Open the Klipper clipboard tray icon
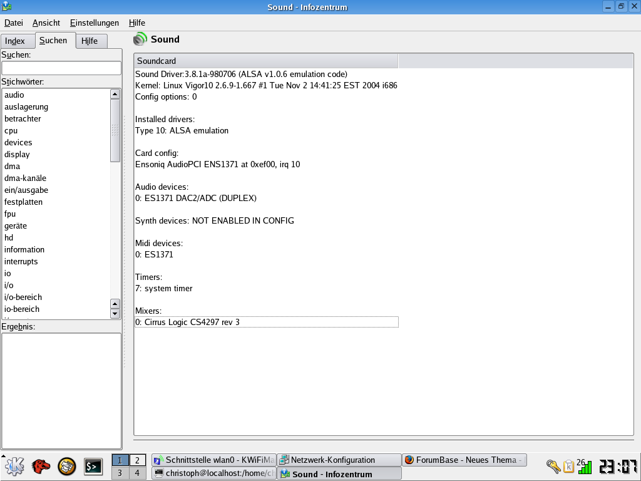This screenshot has width=641, height=481. (x=568, y=466)
